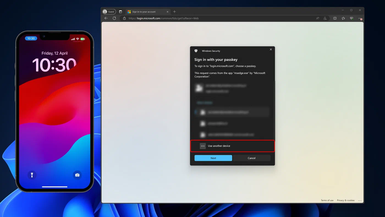Tap the camera button on the iPhone
Image resolution: width=385 pixels, height=217 pixels.
(77, 175)
